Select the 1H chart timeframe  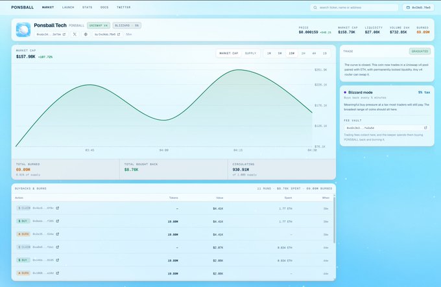click(304, 53)
